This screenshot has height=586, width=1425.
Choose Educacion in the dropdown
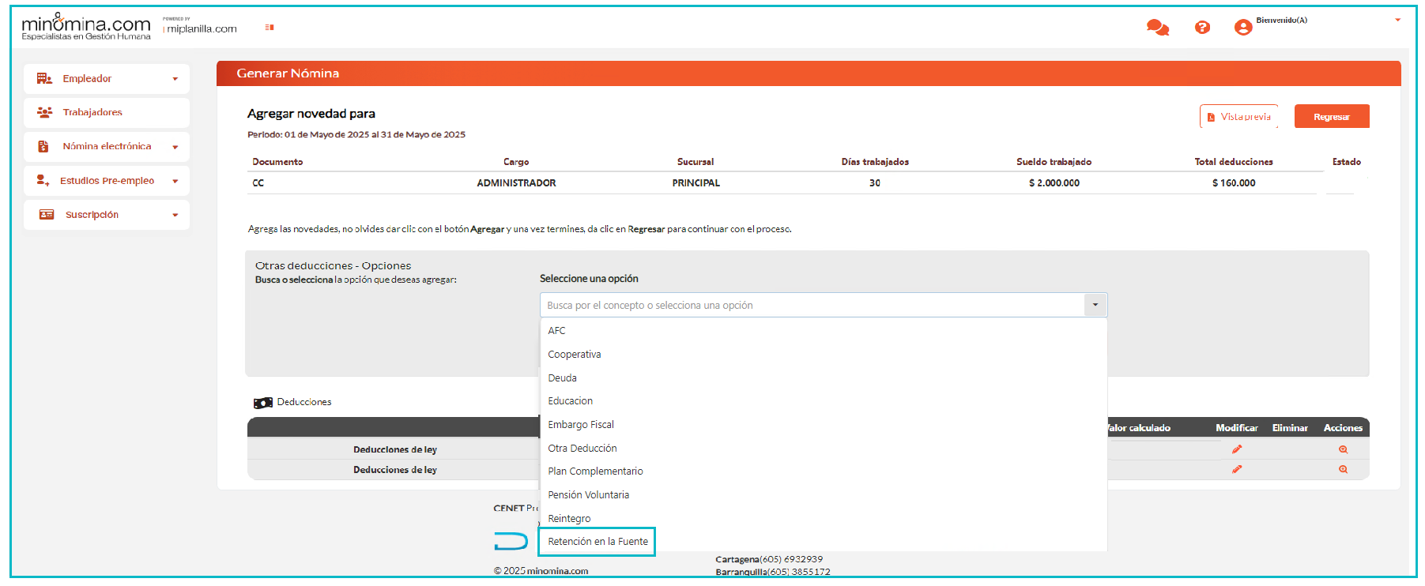(x=824, y=401)
